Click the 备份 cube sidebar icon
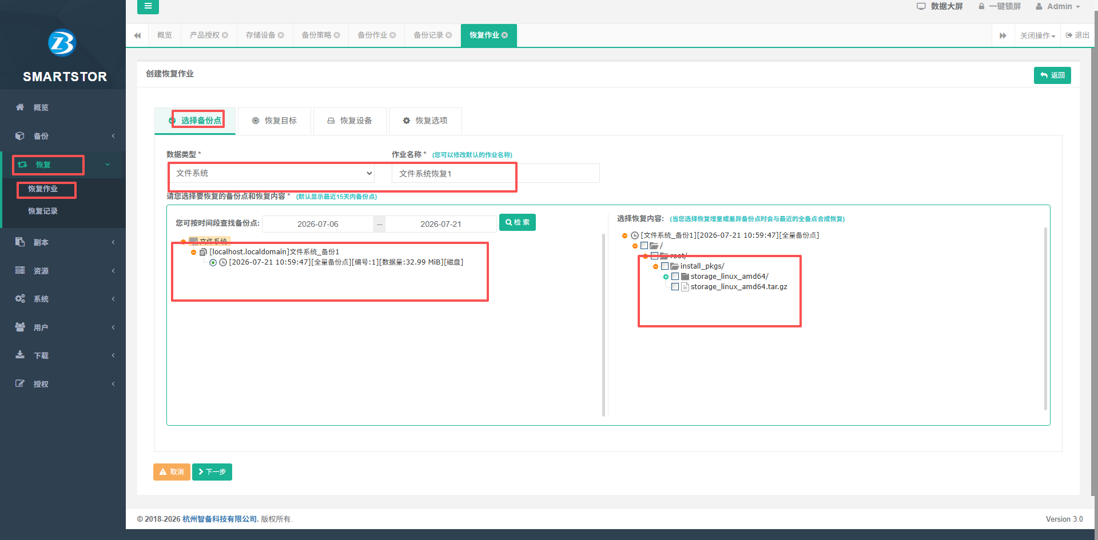Image resolution: width=1098 pixels, height=540 pixels. tap(20, 135)
